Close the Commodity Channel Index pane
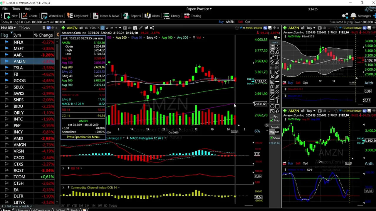This screenshot has height=211, width=376. coord(63,187)
